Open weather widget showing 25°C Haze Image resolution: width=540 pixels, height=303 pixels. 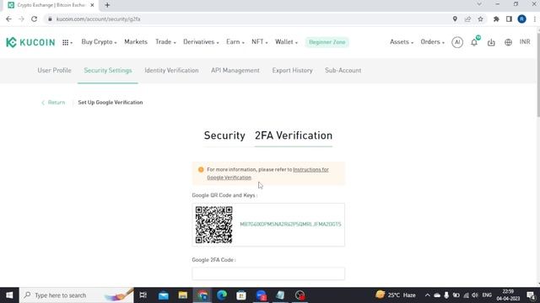396,295
